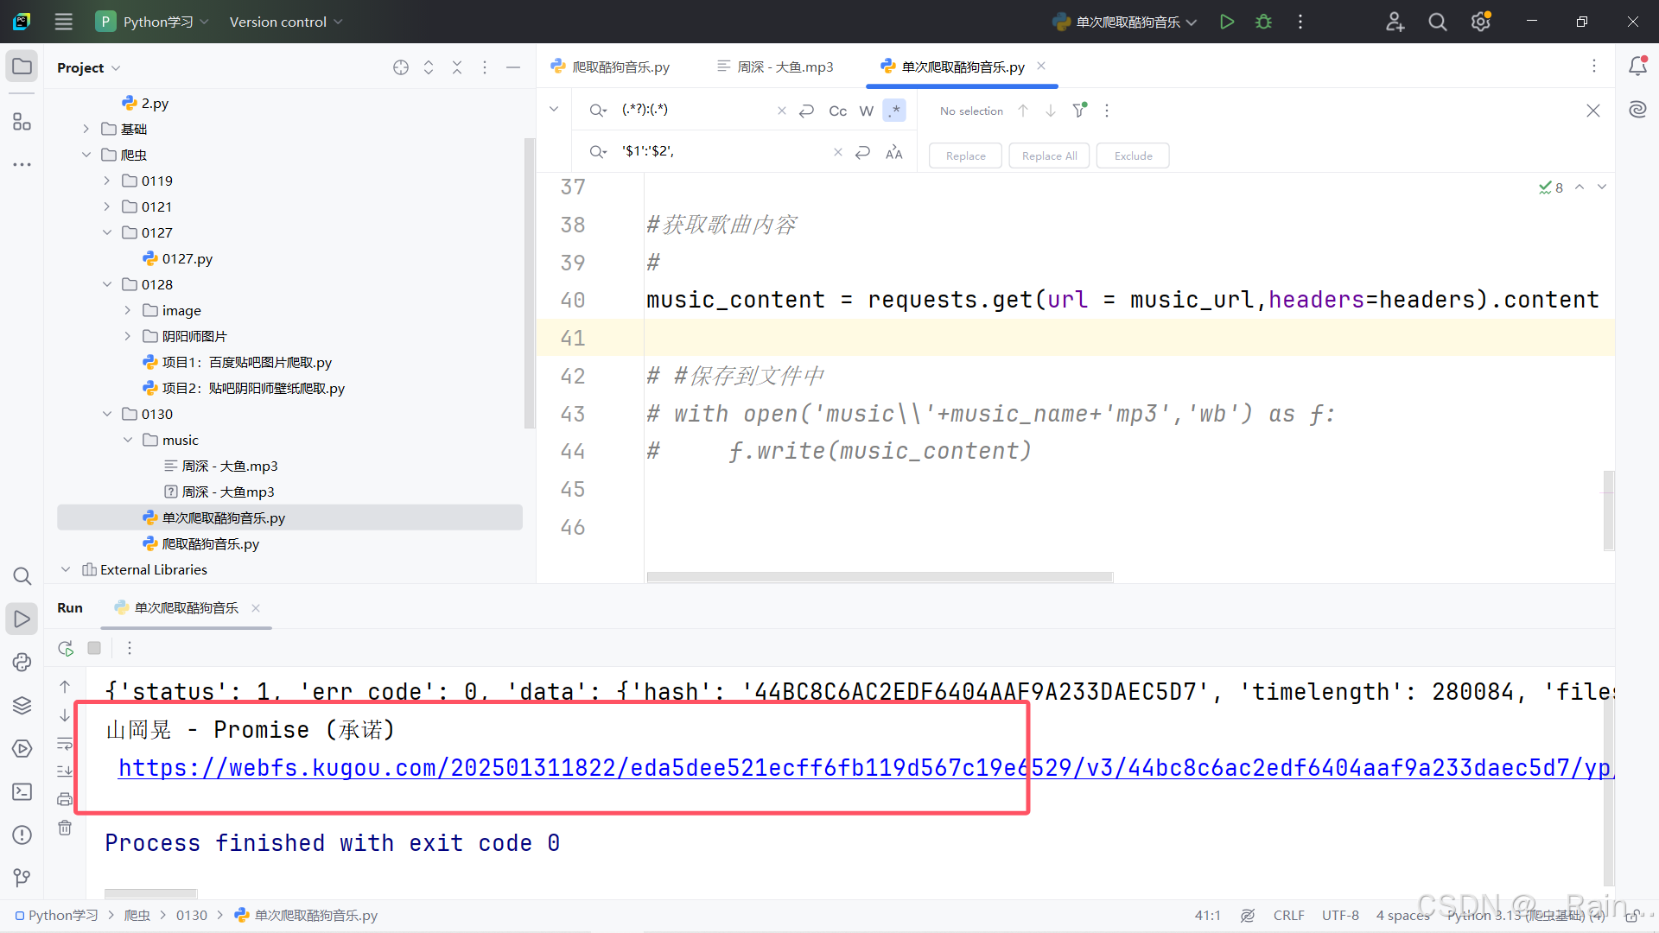Open the Git version control tool window
The image size is (1659, 933).
coord(22,878)
